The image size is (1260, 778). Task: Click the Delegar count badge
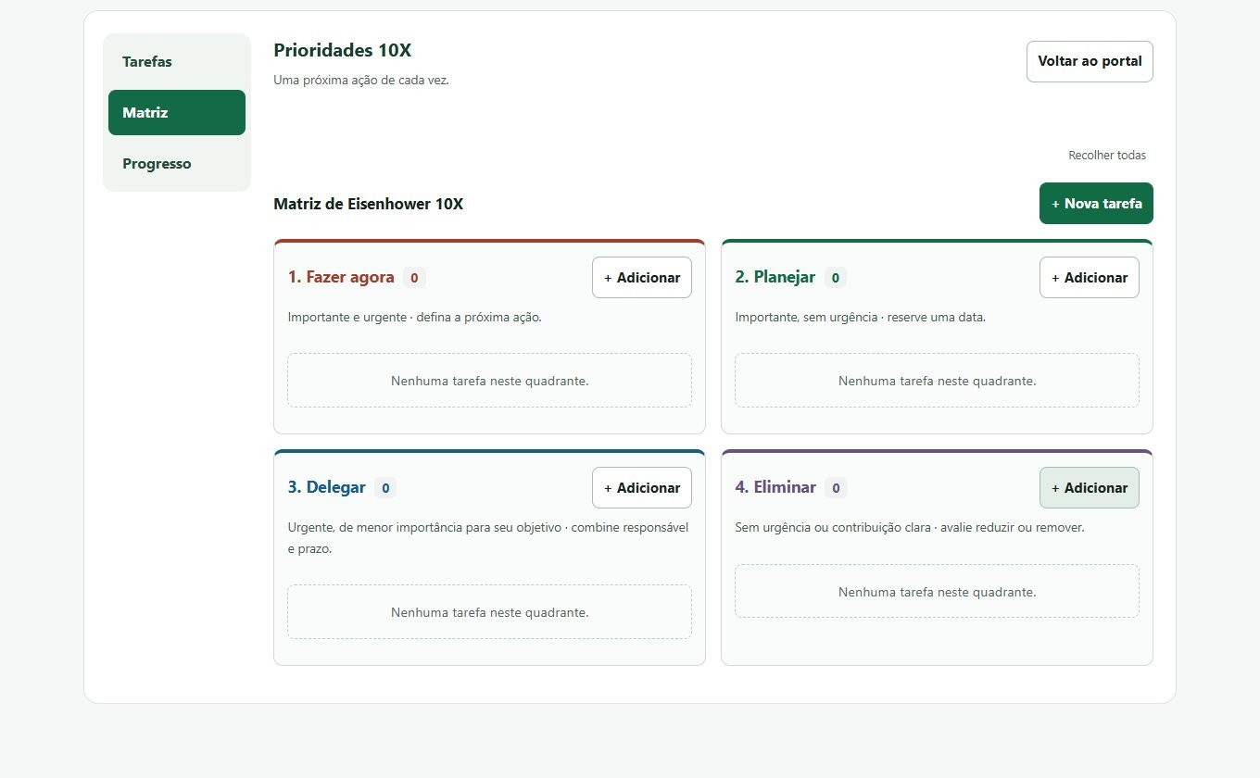click(x=385, y=488)
